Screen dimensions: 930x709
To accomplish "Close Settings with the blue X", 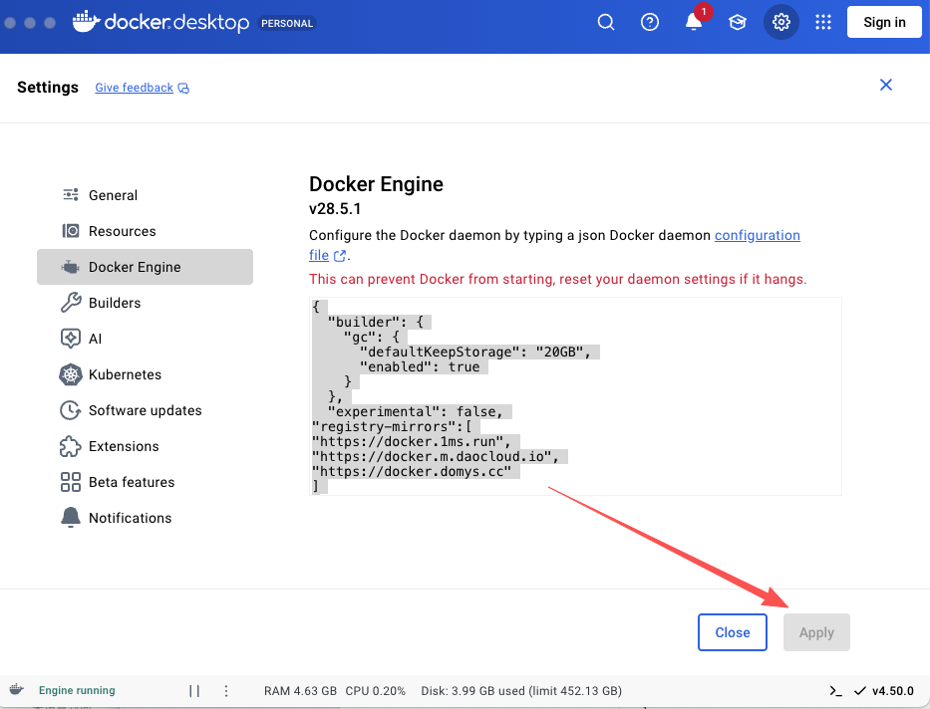I will click(885, 85).
